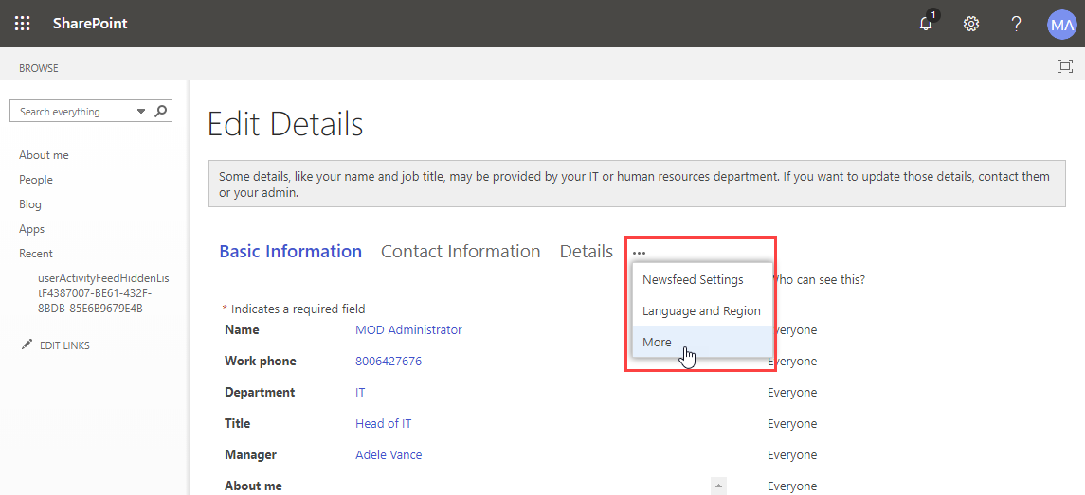Screen dimensions: 1085x495
Task: Select Newsfeed Settings from the menu
Action: [x=693, y=280]
